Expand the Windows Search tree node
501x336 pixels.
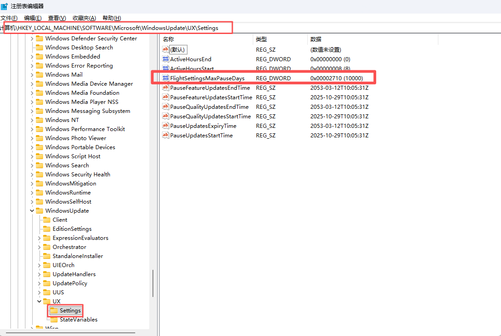[32, 166]
